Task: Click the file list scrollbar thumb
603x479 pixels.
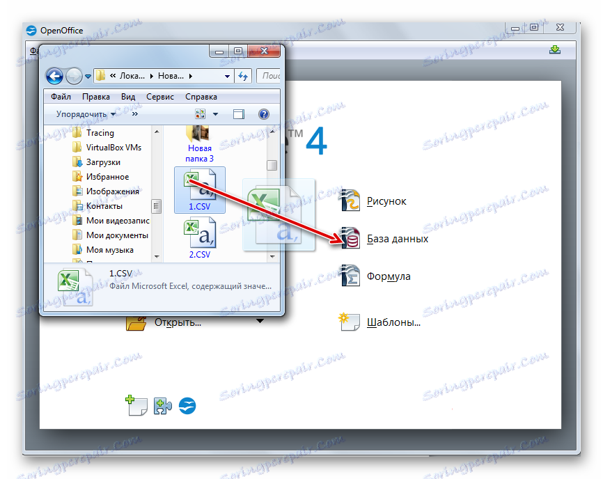Action: click(x=272, y=165)
